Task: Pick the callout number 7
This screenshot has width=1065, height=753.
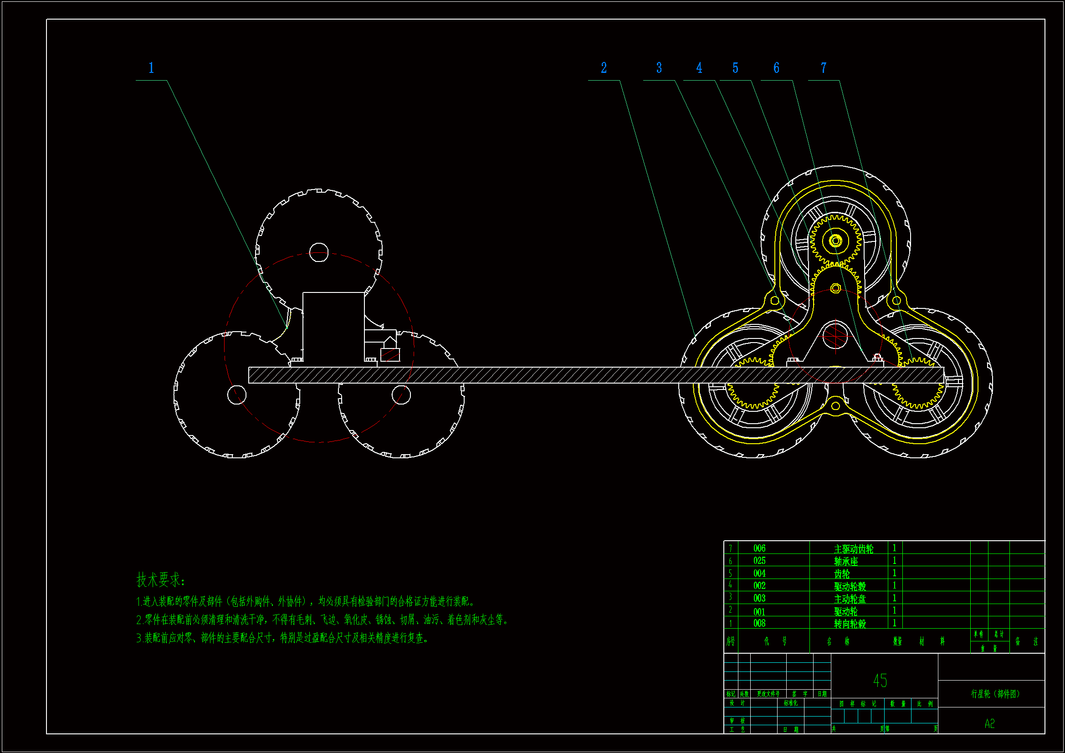Action: [823, 68]
